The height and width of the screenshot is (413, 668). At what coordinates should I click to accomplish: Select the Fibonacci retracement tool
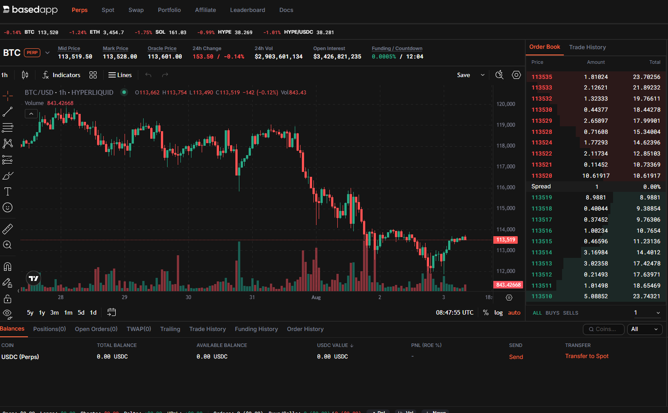coord(8,128)
